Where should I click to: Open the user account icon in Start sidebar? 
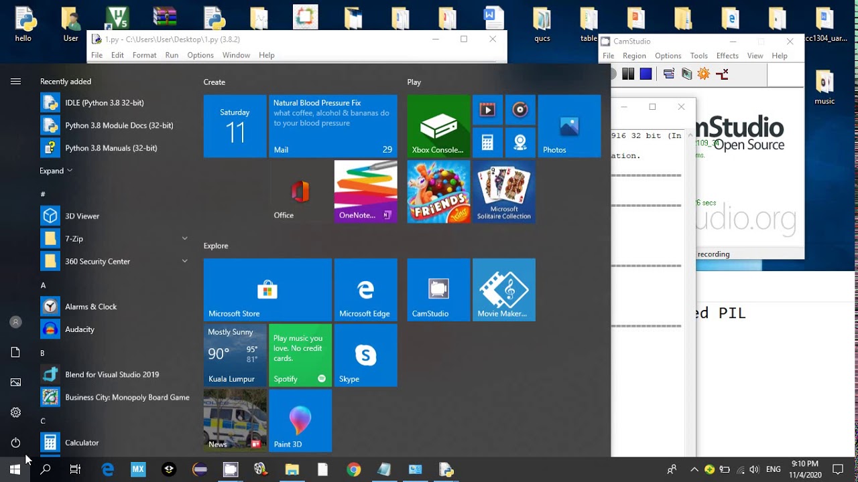pyautogui.click(x=15, y=322)
